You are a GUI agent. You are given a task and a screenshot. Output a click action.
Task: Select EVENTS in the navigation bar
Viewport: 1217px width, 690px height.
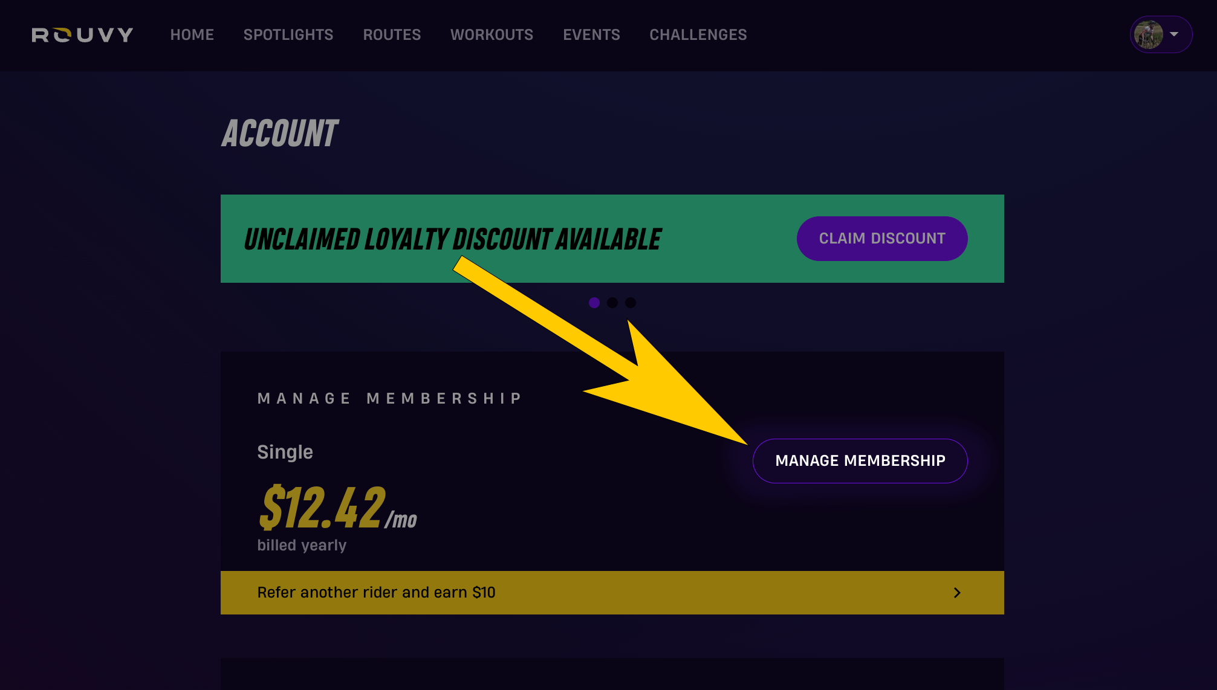pos(591,35)
